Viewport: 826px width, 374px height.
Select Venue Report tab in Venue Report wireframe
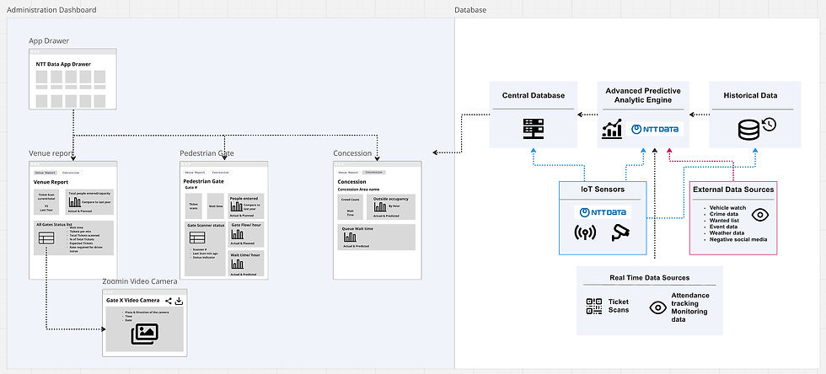tap(46, 173)
